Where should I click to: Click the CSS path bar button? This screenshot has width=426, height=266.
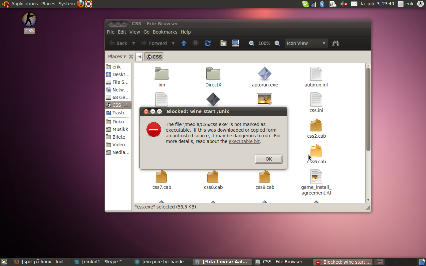[154, 57]
